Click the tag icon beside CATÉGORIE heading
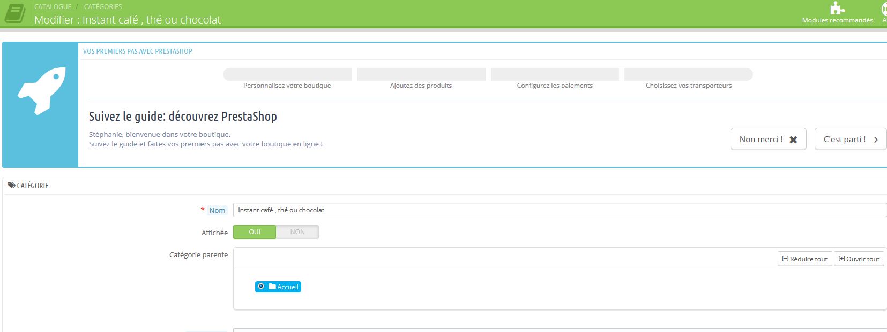Screen dimensions: 887x332 (x=11, y=185)
